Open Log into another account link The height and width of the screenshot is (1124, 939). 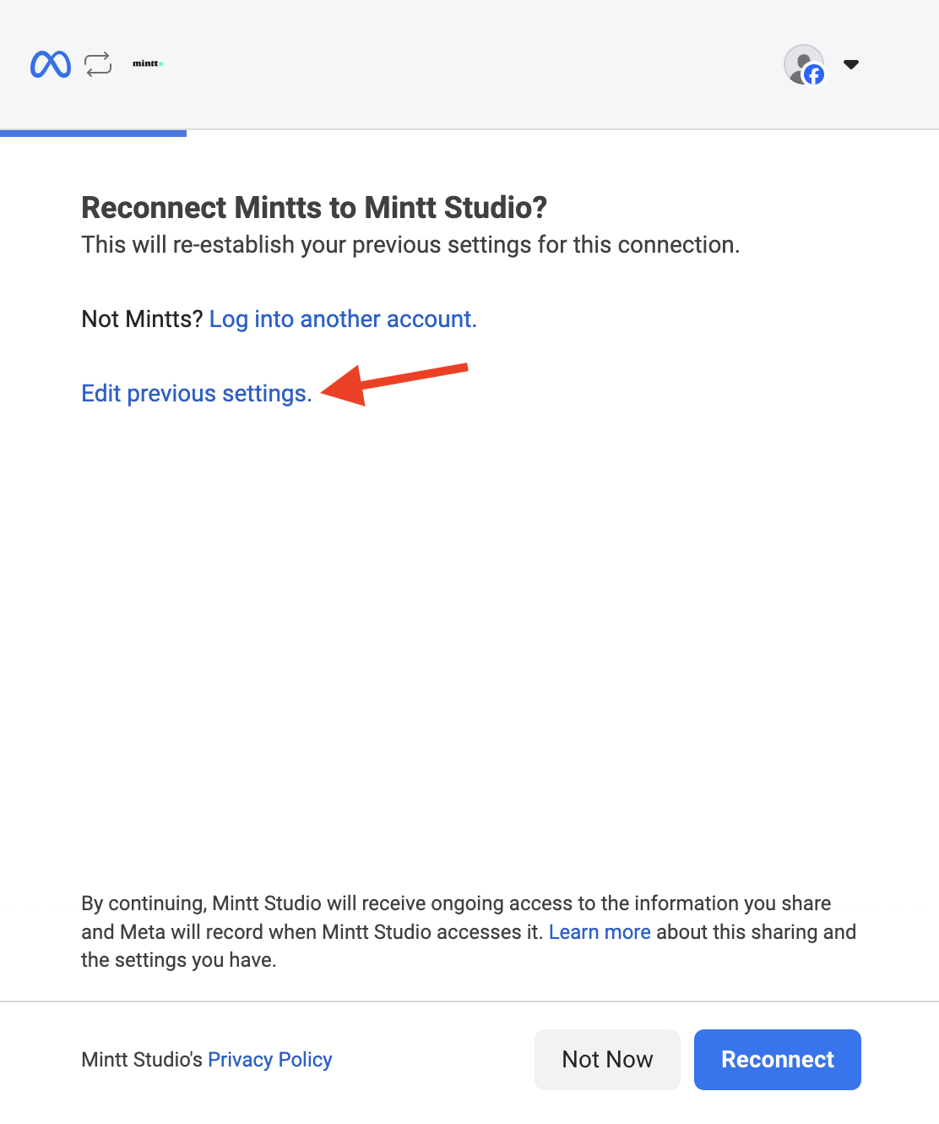click(343, 319)
